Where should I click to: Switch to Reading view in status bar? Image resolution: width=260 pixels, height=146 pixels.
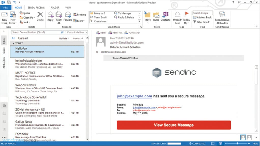pos(220,143)
